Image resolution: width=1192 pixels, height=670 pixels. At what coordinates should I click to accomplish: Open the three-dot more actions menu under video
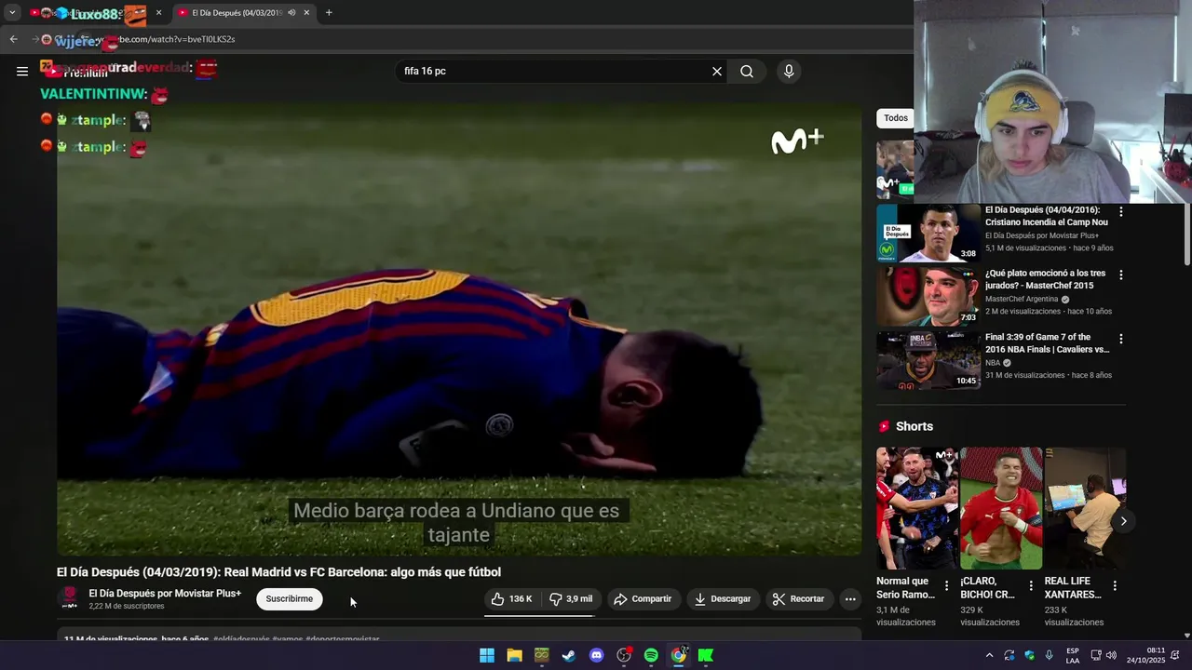point(850,599)
